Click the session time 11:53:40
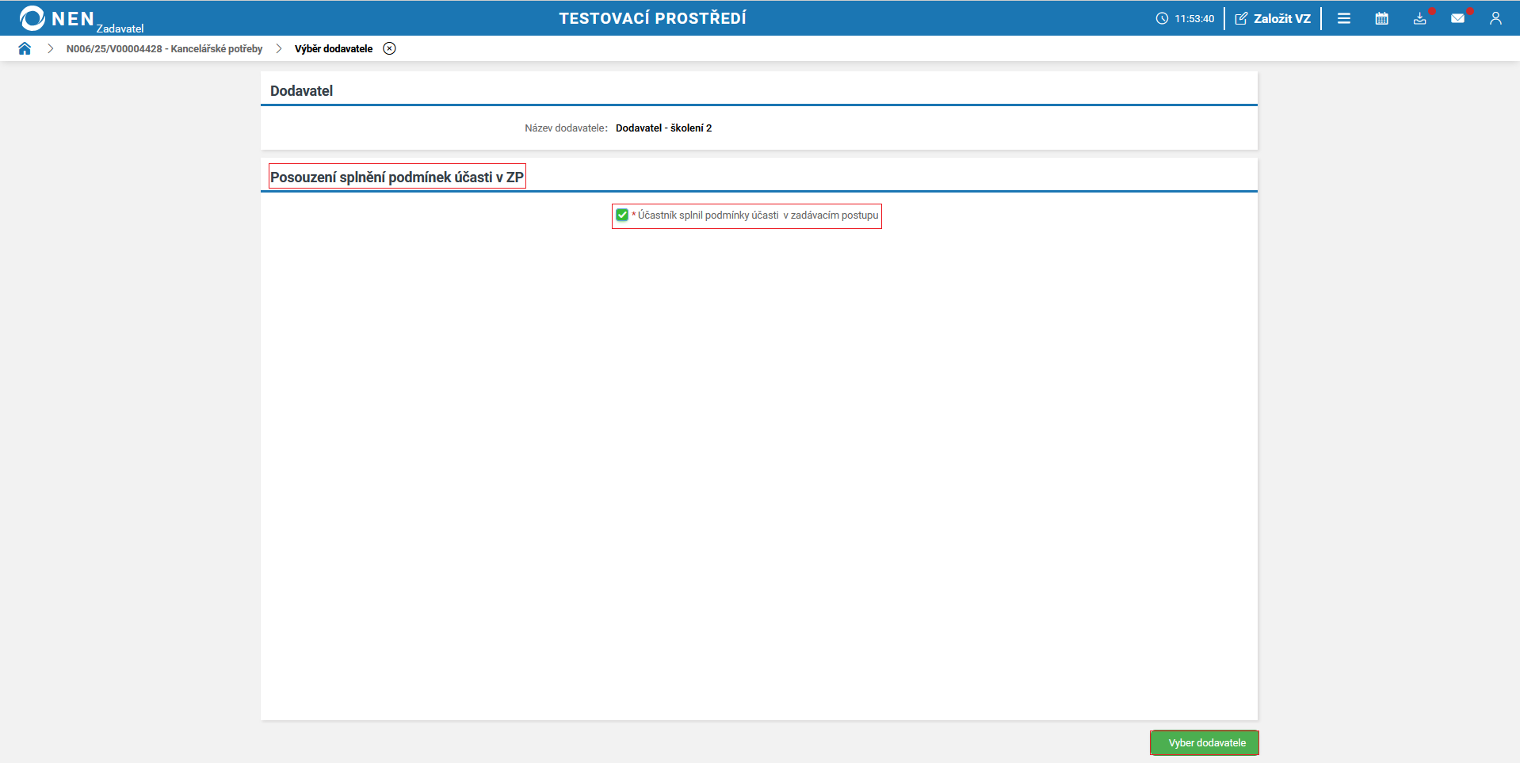Screen dimensions: 1520x763 pos(1194,18)
